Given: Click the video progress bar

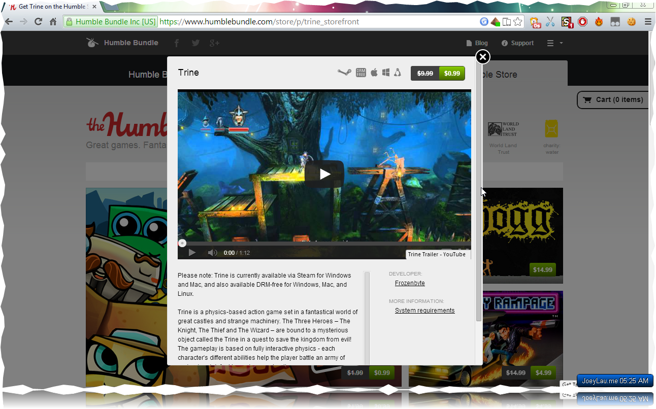Looking at the screenshot, I should [x=324, y=244].
